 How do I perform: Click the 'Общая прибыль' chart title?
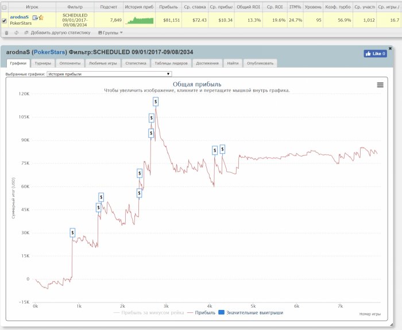click(197, 84)
